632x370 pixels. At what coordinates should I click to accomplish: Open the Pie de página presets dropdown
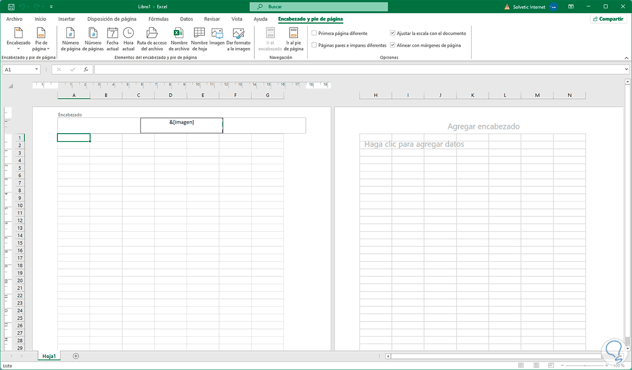(40, 40)
